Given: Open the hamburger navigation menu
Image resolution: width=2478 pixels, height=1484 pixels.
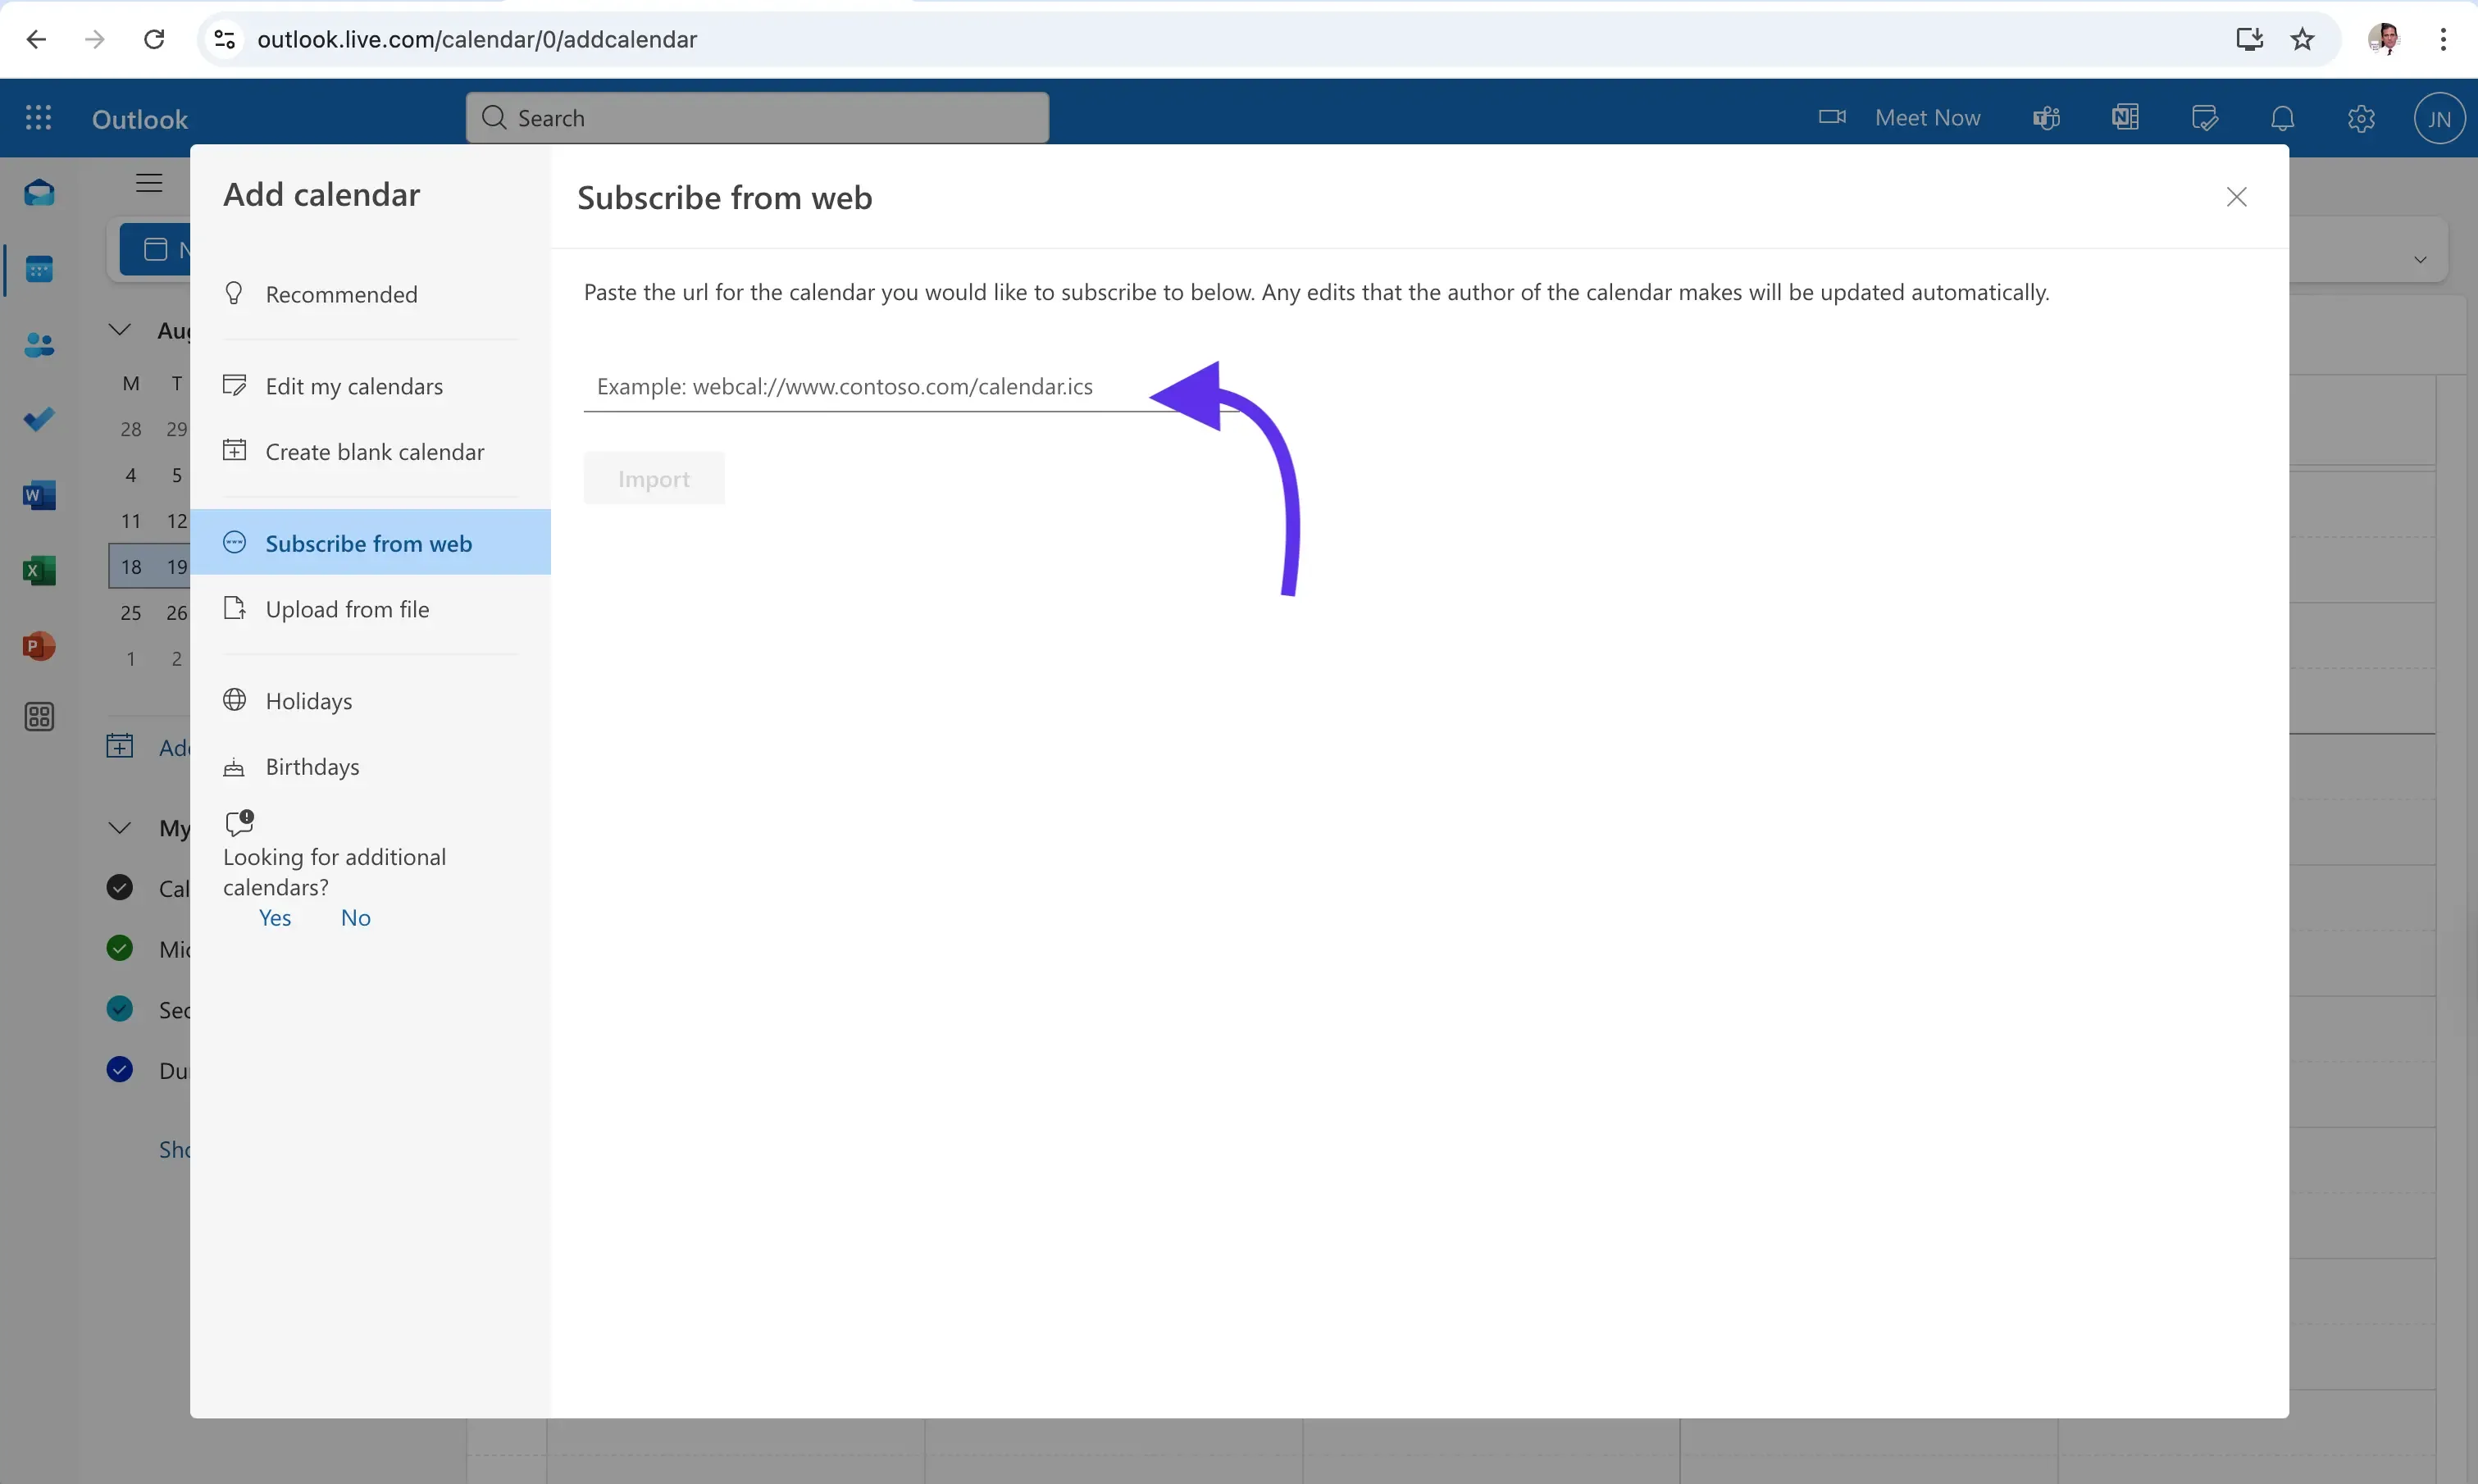Looking at the screenshot, I should click(x=149, y=183).
